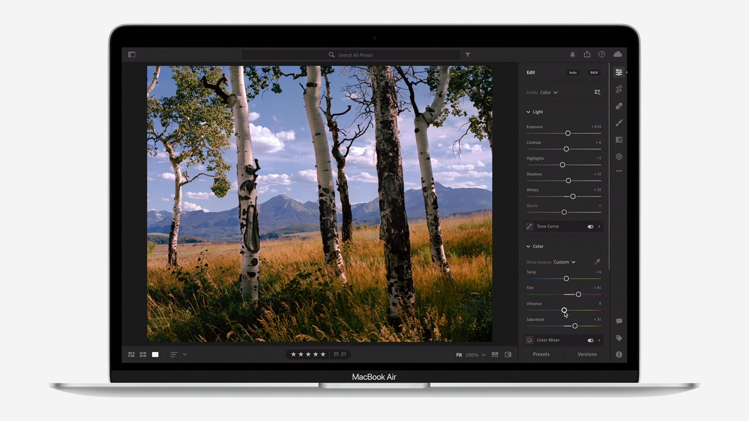The width and height of the screenshot is (749, 421).
Task: Open the Versions tab
Action: click(x=587, y=354)
